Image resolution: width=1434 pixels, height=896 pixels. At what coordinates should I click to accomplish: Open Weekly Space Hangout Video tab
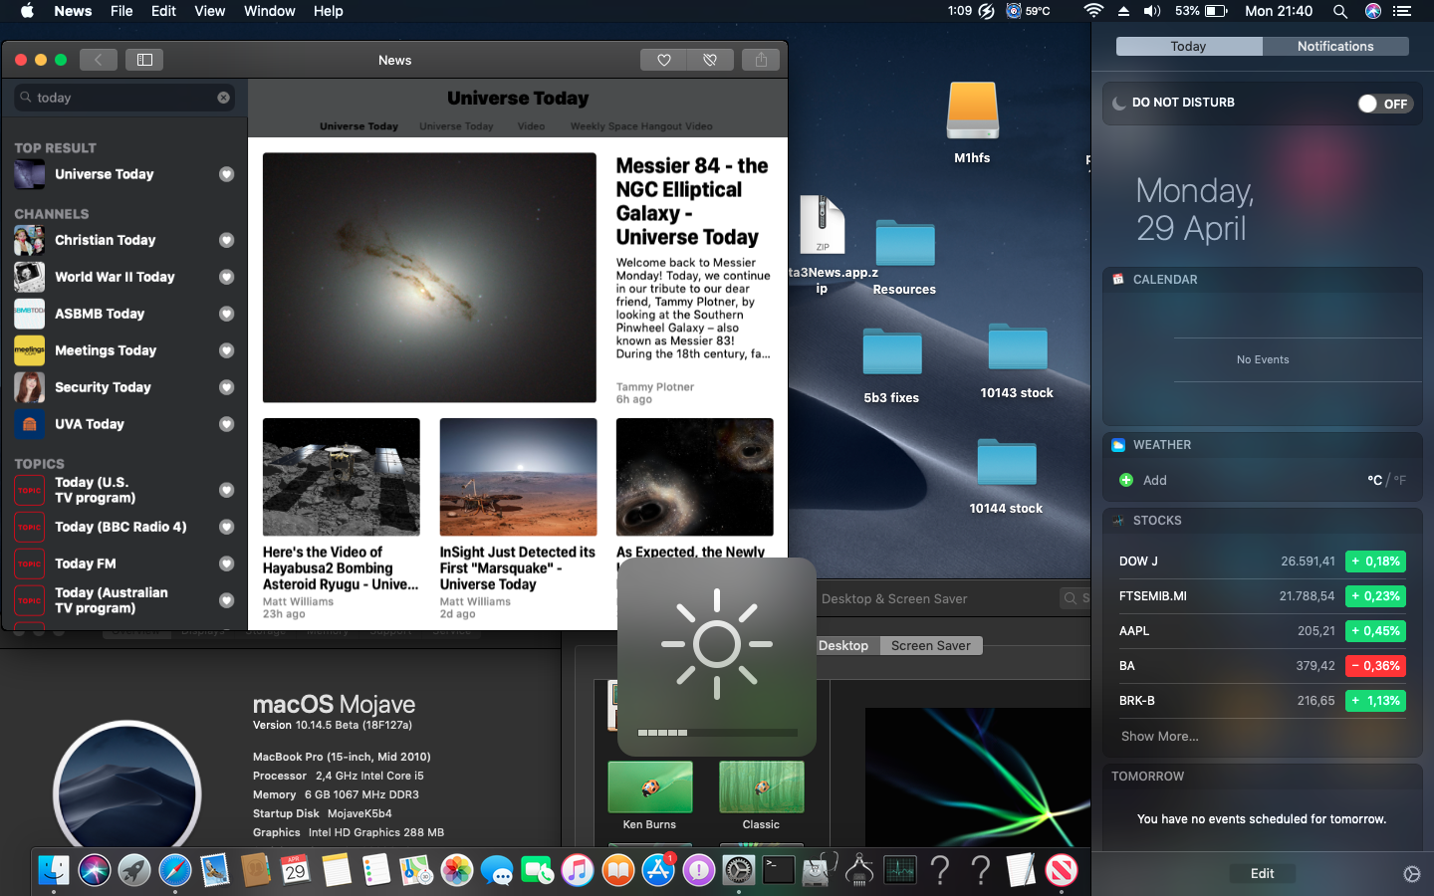click(x=641, y=126)
